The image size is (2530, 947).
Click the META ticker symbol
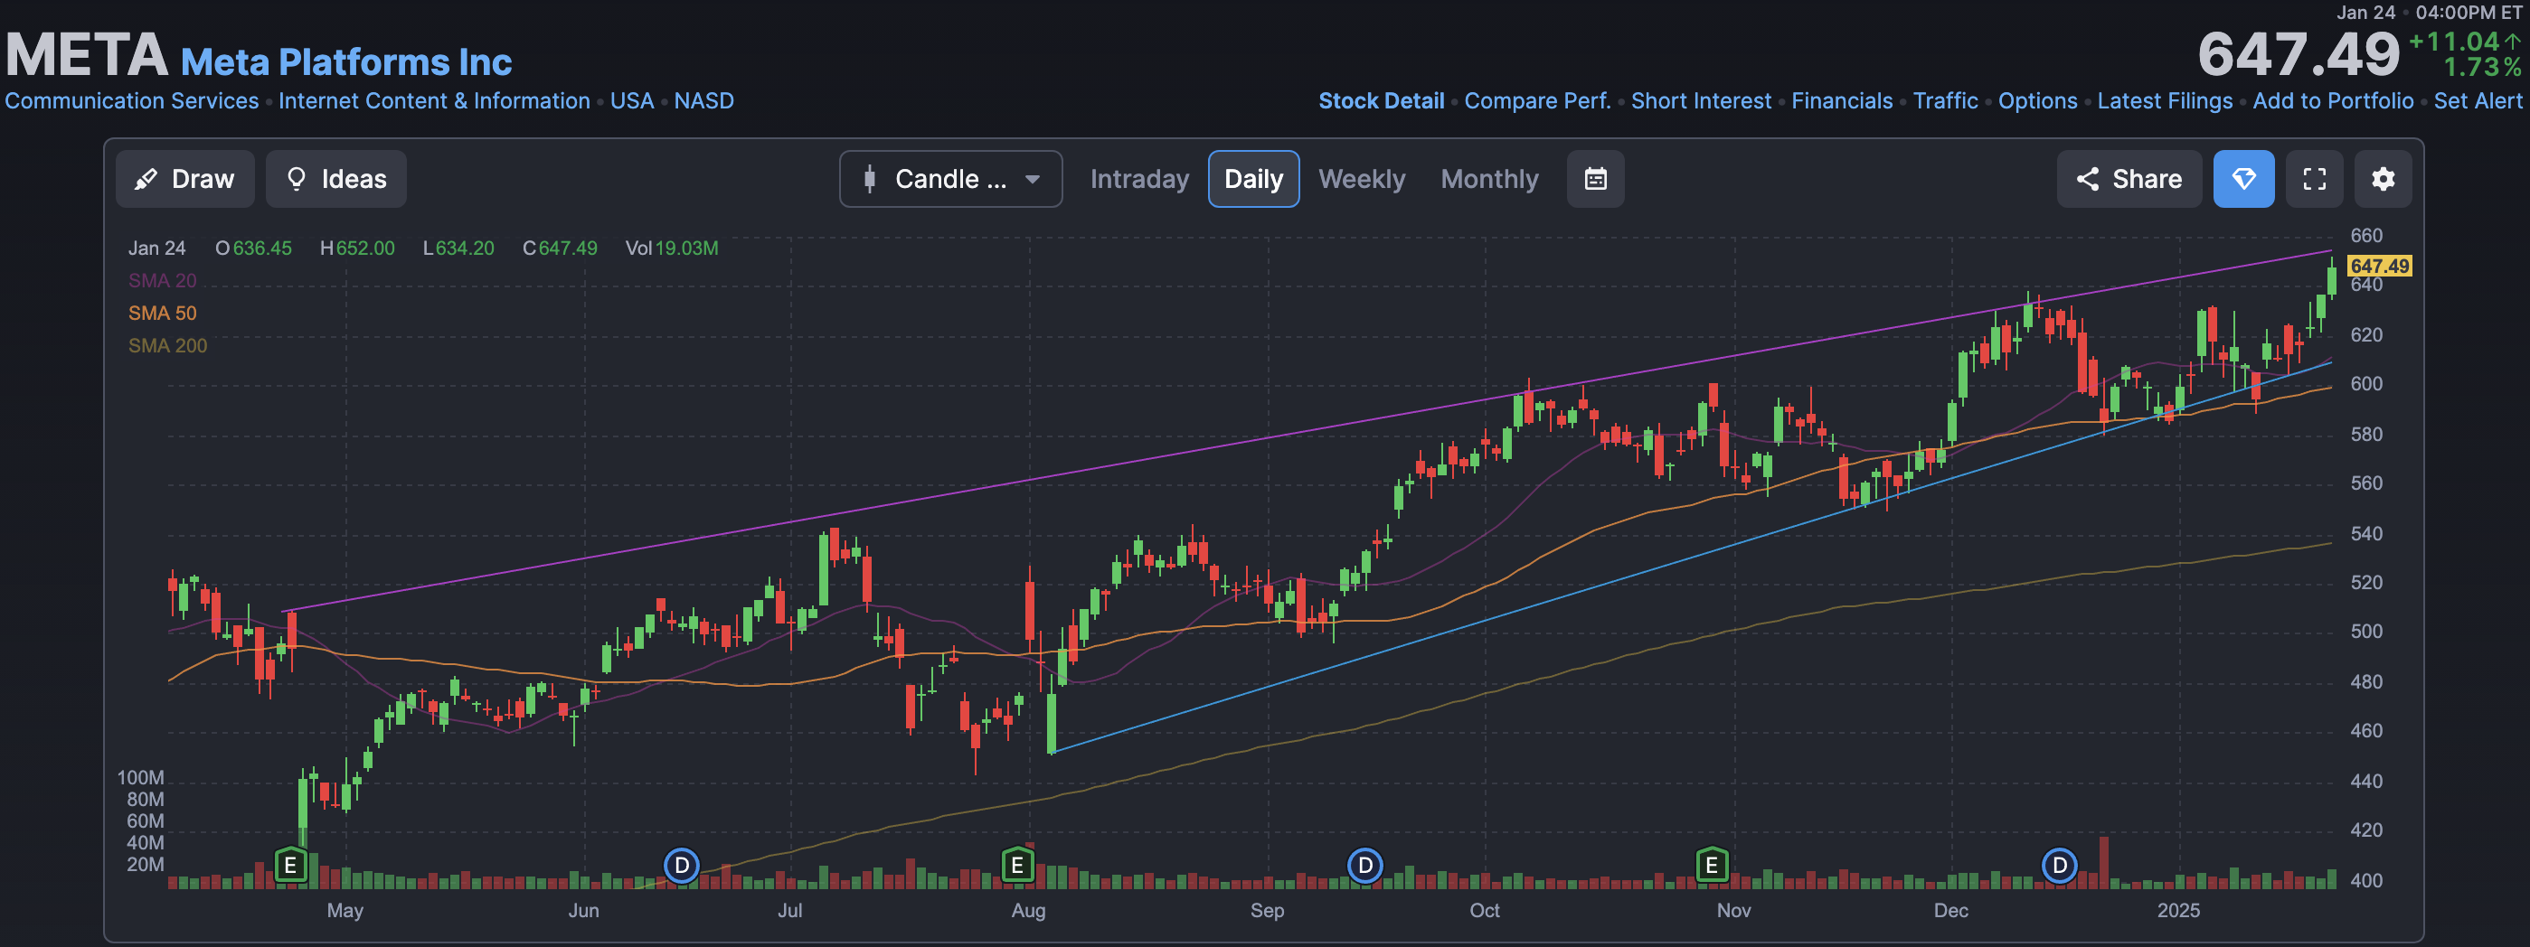[x=87, y=54]
